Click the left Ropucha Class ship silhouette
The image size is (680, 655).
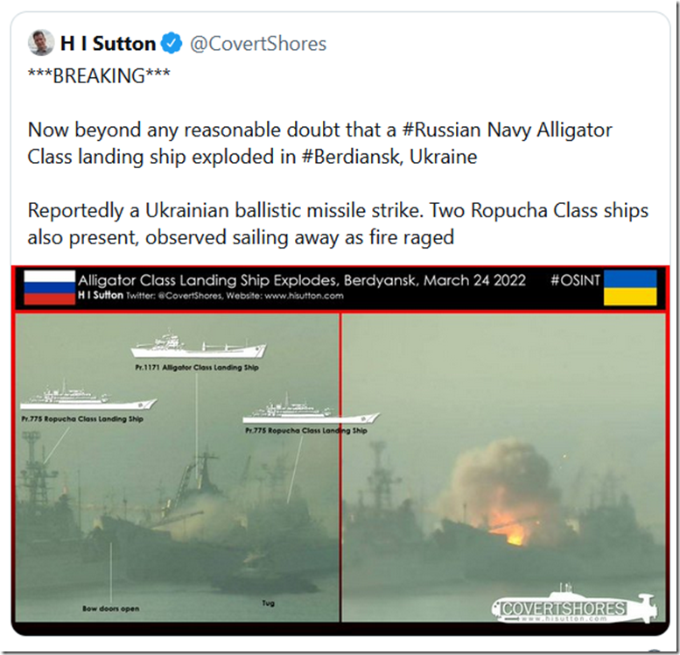(88, 396)
